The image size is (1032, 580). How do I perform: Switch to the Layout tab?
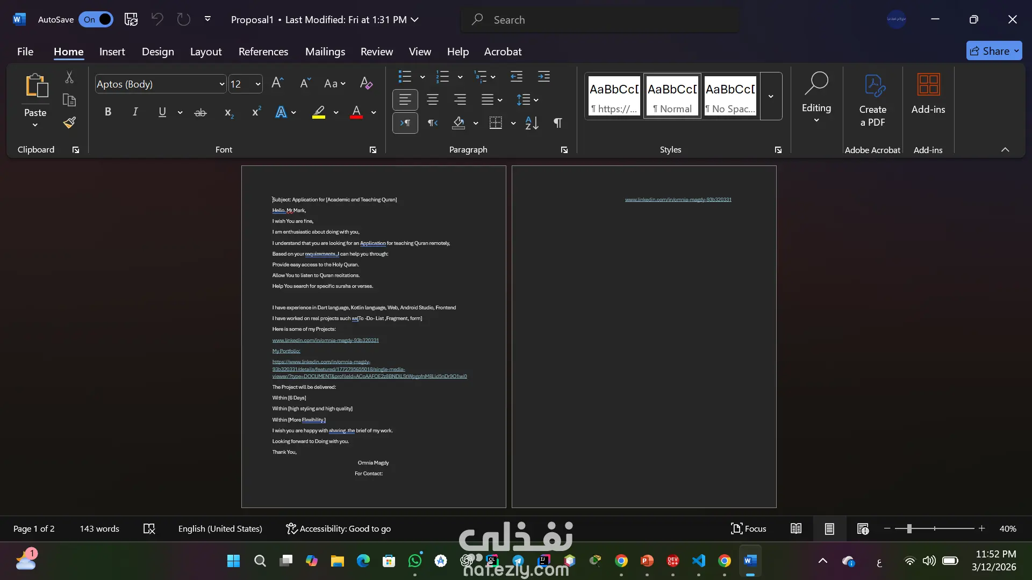coord(205,52)
